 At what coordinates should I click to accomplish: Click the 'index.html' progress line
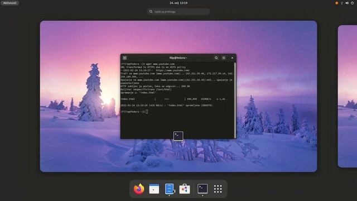[173, 99]
